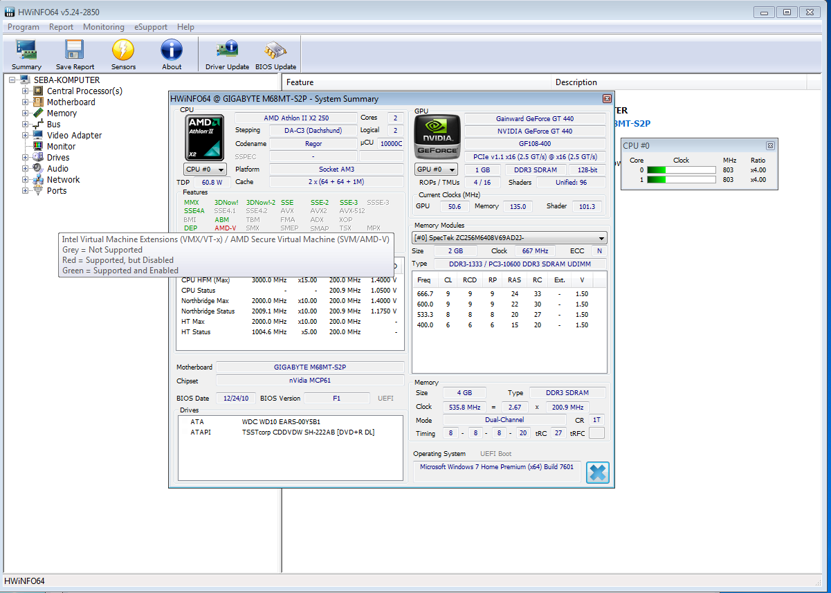Launch Driver Update from toolbar
The height and width of the screenshot is (593, 831).
(227, 55)
